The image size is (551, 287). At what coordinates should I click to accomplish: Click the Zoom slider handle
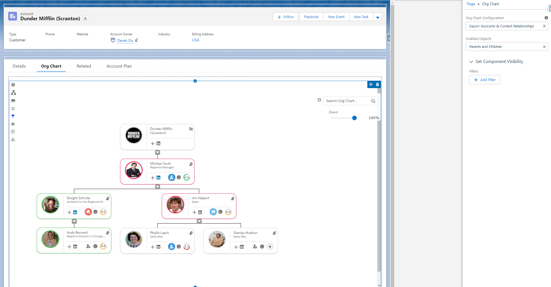click(x=354, y=118)
